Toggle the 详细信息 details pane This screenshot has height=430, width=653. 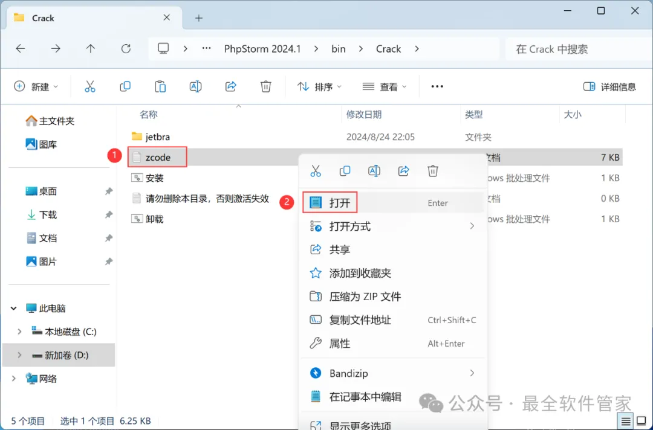pos(609,86)
